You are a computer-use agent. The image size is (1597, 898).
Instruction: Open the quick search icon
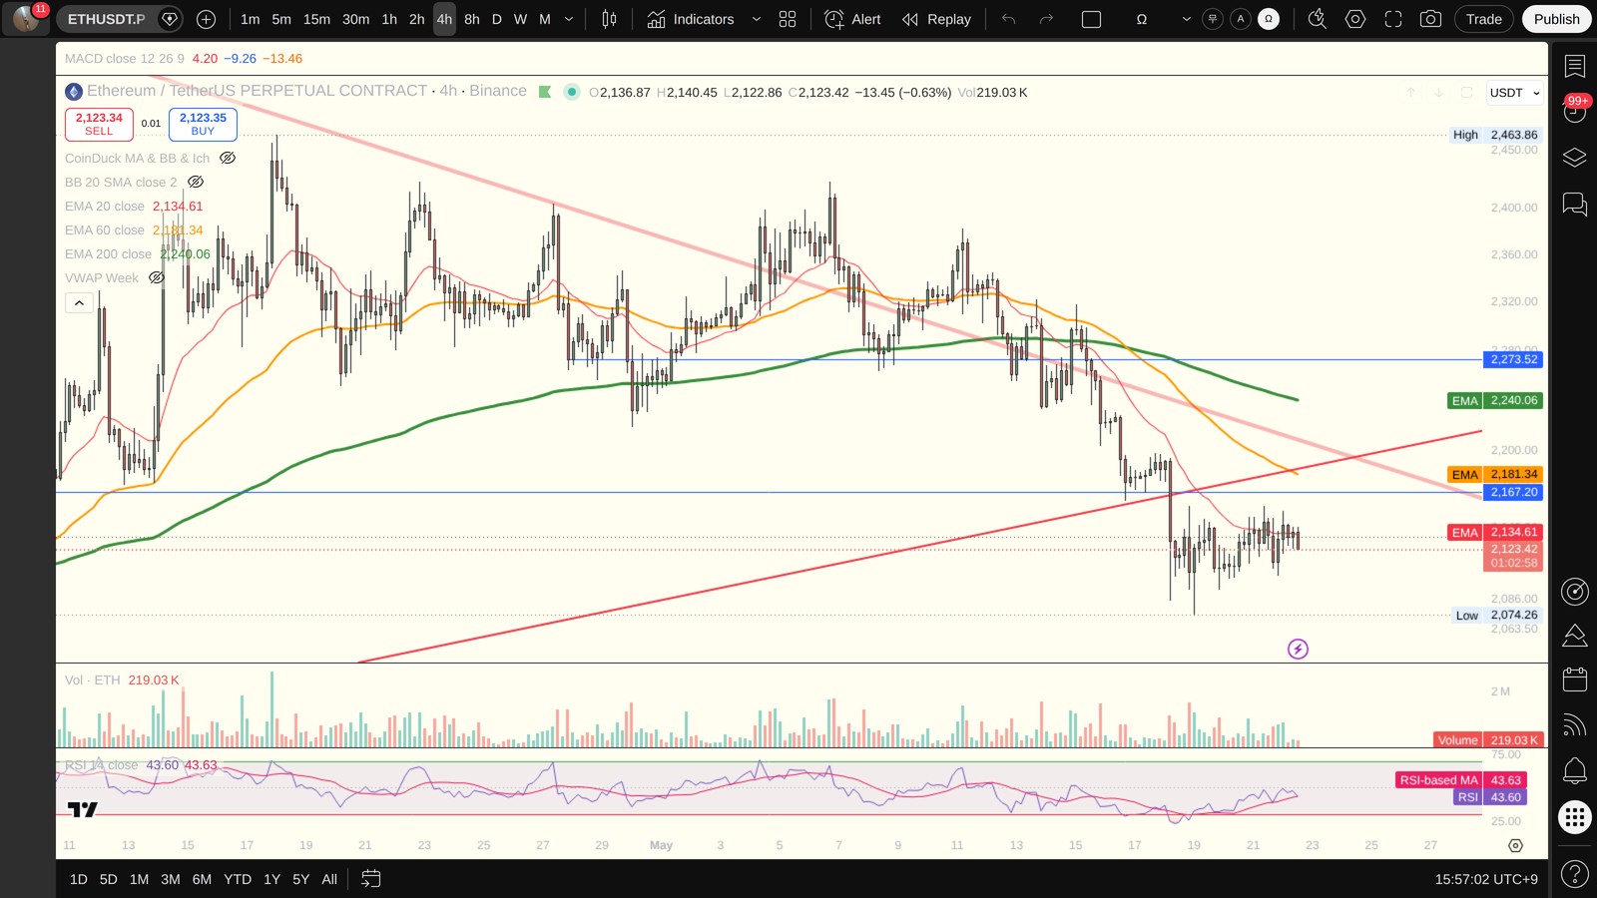[x=1317, y=19]
